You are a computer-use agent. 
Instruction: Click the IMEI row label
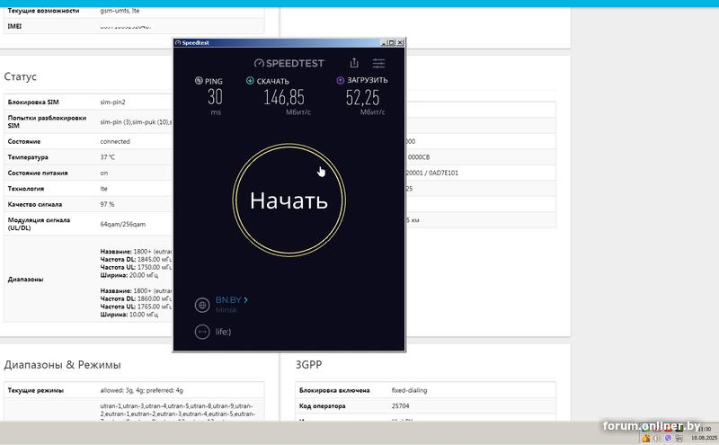point(14,26)
